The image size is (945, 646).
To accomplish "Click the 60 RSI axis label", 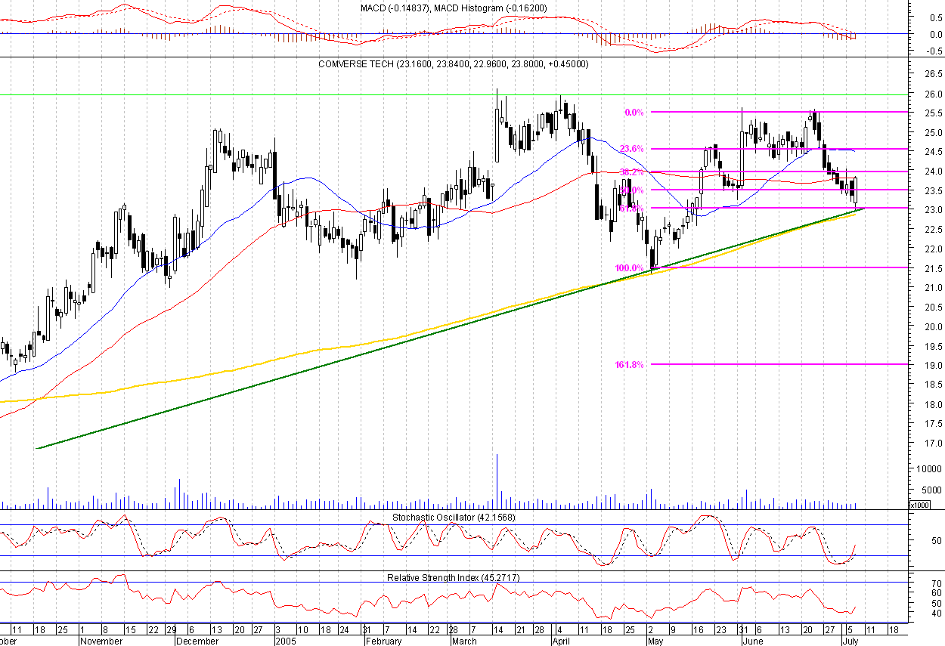I will [x=935, y=594].
